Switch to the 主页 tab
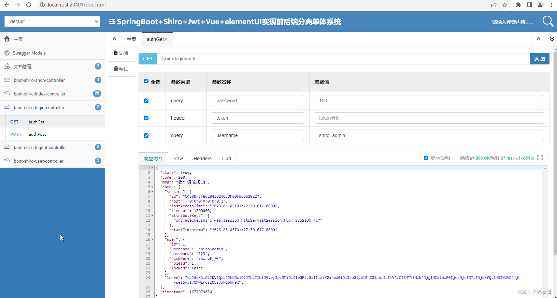The height and width of the screenshot is (298, 557). 131,39
